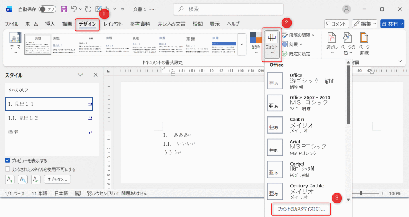The image size is (409, 217).
Task: Click the new style A+ icon
Action: click(x=10, y=180)
